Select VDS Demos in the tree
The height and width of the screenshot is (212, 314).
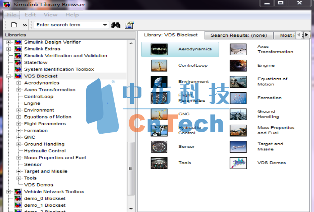pyautogui.click(x=39, y=185)
